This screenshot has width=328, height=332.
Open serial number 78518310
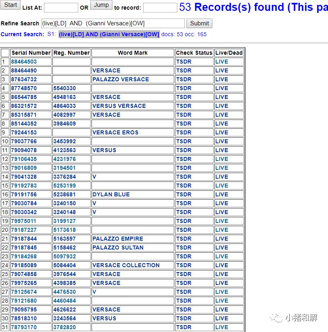[24, 318]
